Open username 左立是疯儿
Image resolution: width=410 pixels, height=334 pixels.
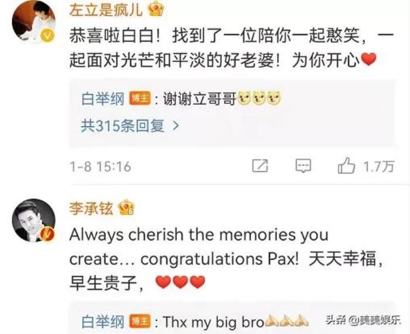coord(106,9)
